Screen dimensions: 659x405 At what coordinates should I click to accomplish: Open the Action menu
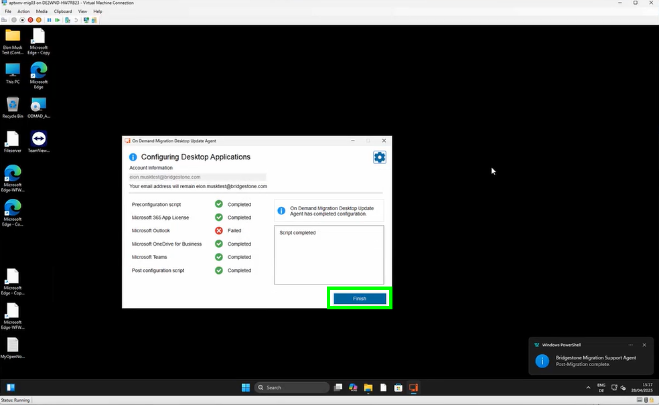click(23, 11)
